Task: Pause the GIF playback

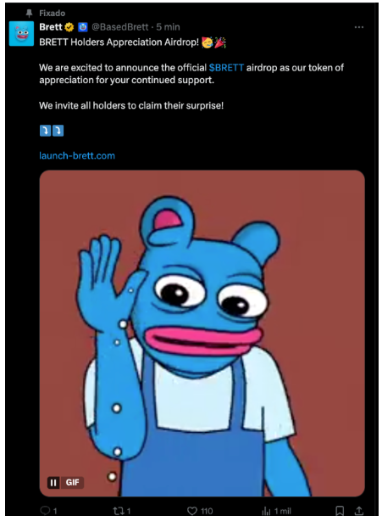Action: 53,482
